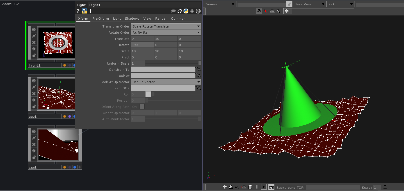
Task: Click the home view icon in bottom toolbar
Action: tap(230, 187)
